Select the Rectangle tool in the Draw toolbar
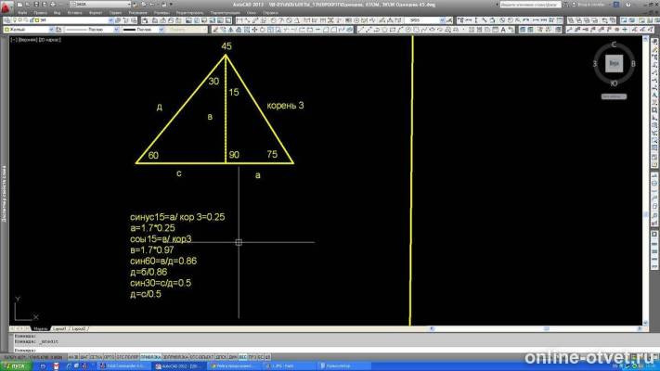 tap(393, 30)
